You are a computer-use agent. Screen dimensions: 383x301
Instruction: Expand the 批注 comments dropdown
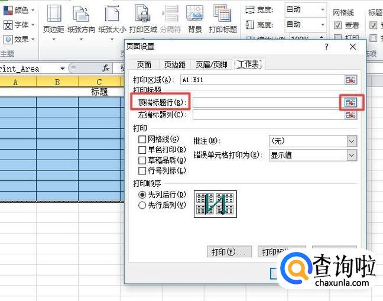pos(352,141)
